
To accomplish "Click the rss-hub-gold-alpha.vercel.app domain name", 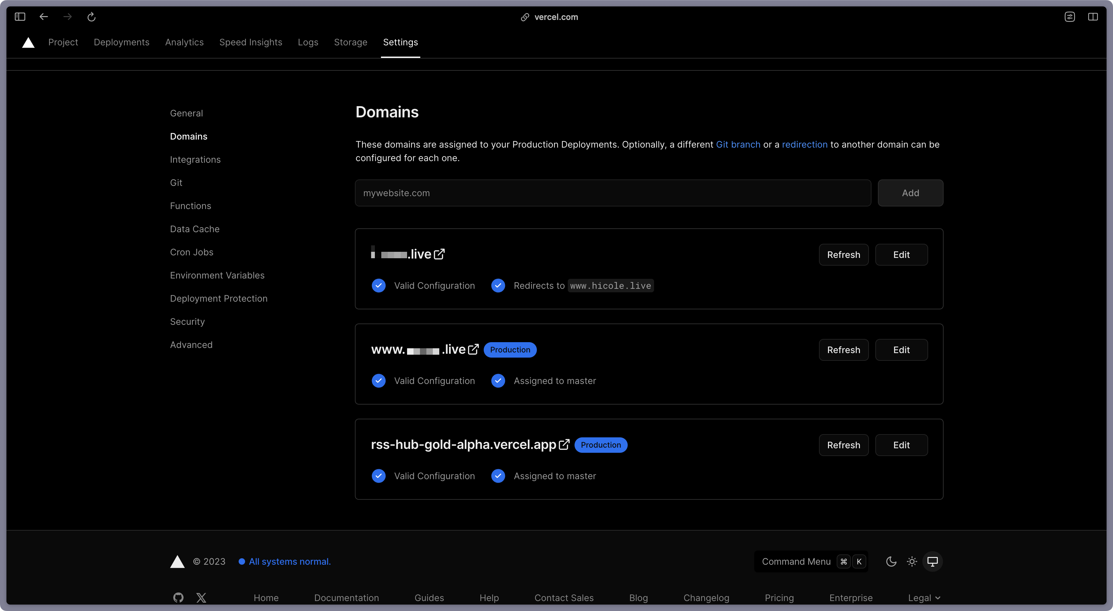I will (464, 444).
